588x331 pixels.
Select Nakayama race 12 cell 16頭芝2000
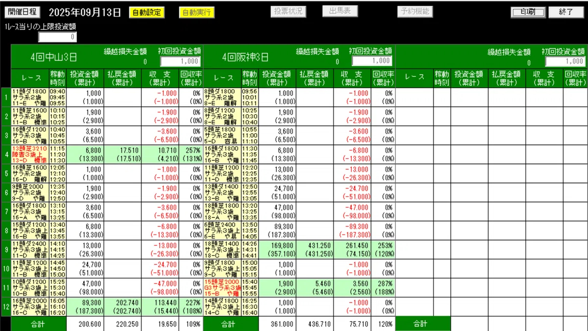[29, 307]
